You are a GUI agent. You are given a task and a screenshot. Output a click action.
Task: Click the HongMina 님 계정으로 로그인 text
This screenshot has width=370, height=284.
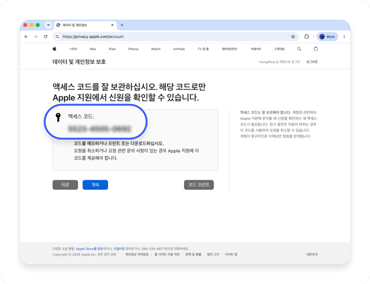coord(279,62)
